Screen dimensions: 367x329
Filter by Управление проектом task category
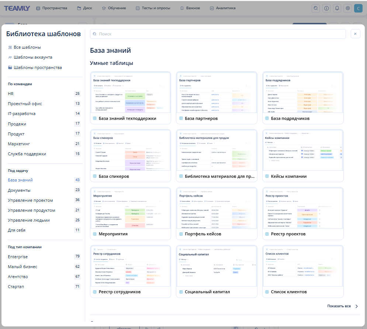pyautogui.click(x=30, y=200)
